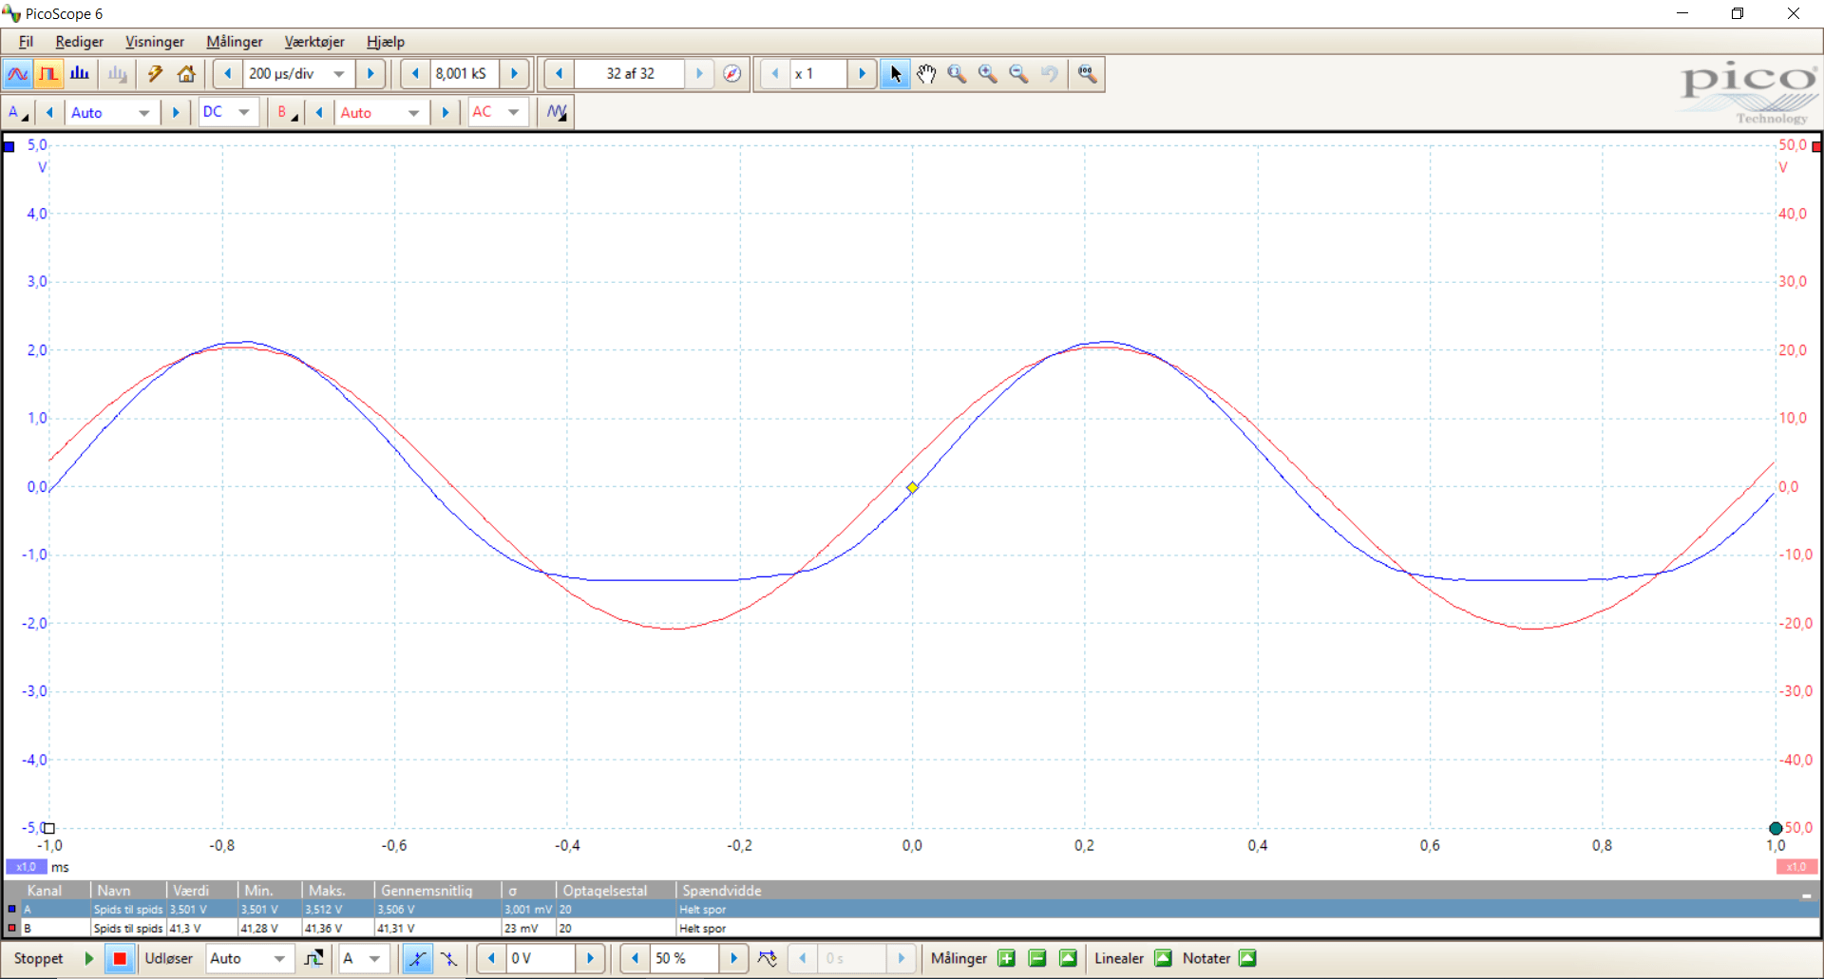
Task: Select rising edge trigger
Action: (x=417, y=959)
